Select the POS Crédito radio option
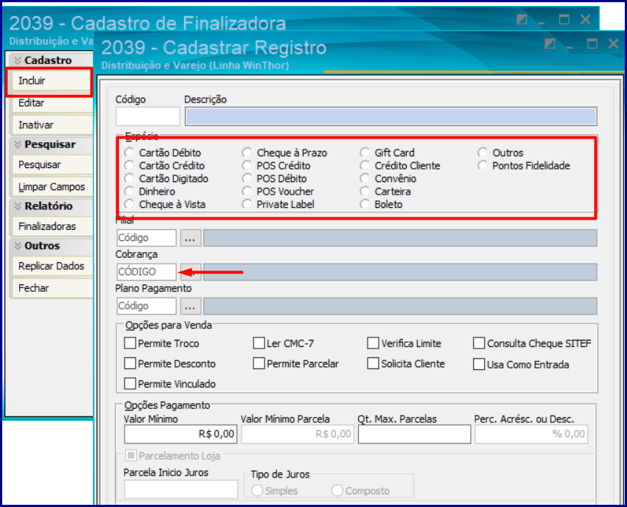This screenshot has height=507, width=627. (x=247, y=166)
